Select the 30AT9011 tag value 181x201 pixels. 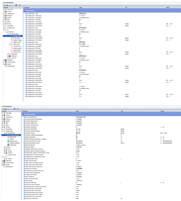82,42
